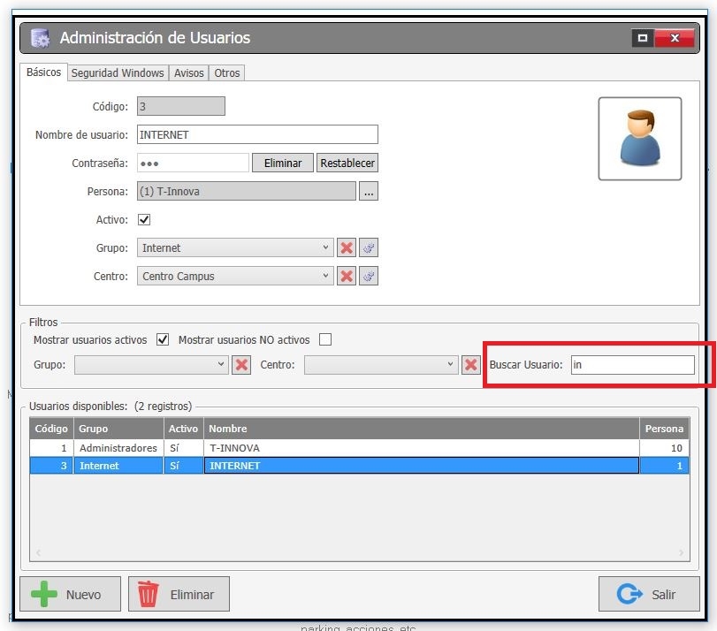Clear the Grupo Internet selection with red X

347,247
